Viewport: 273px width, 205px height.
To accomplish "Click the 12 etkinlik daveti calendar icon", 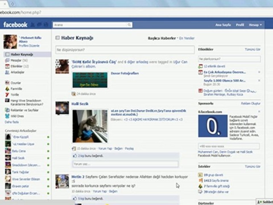I will point(200,66).
